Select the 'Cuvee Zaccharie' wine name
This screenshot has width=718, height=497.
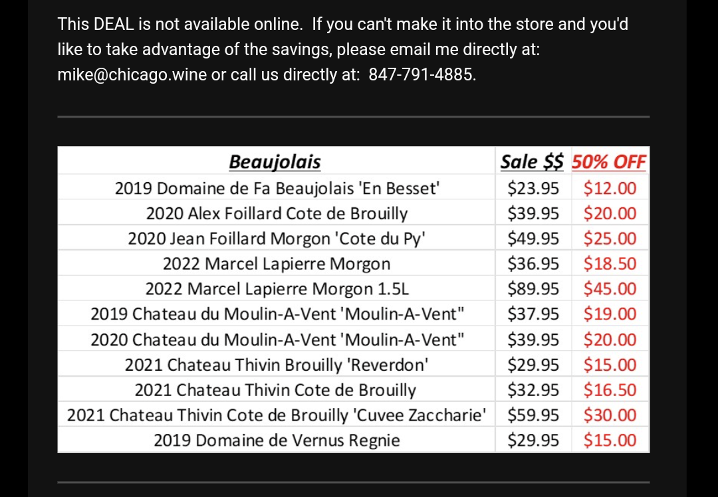pos(277,415)
